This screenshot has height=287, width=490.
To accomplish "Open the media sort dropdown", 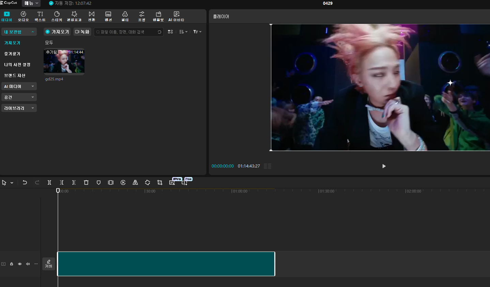I will pyautogui.click(x=183, y=32).
